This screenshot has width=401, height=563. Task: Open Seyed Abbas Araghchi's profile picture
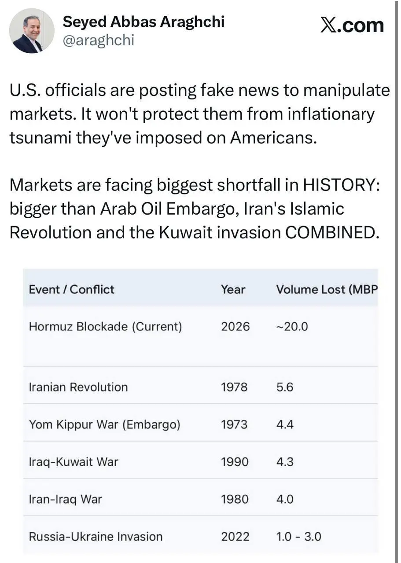32,31
